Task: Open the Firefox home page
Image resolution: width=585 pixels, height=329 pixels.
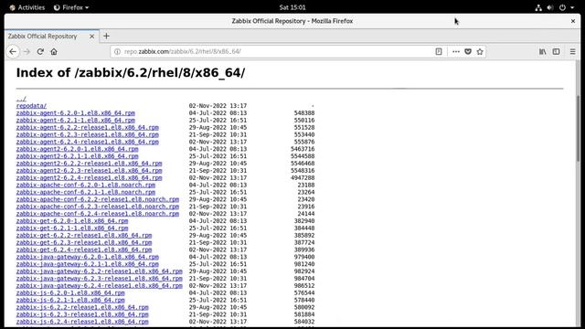Action: [54, 51]
